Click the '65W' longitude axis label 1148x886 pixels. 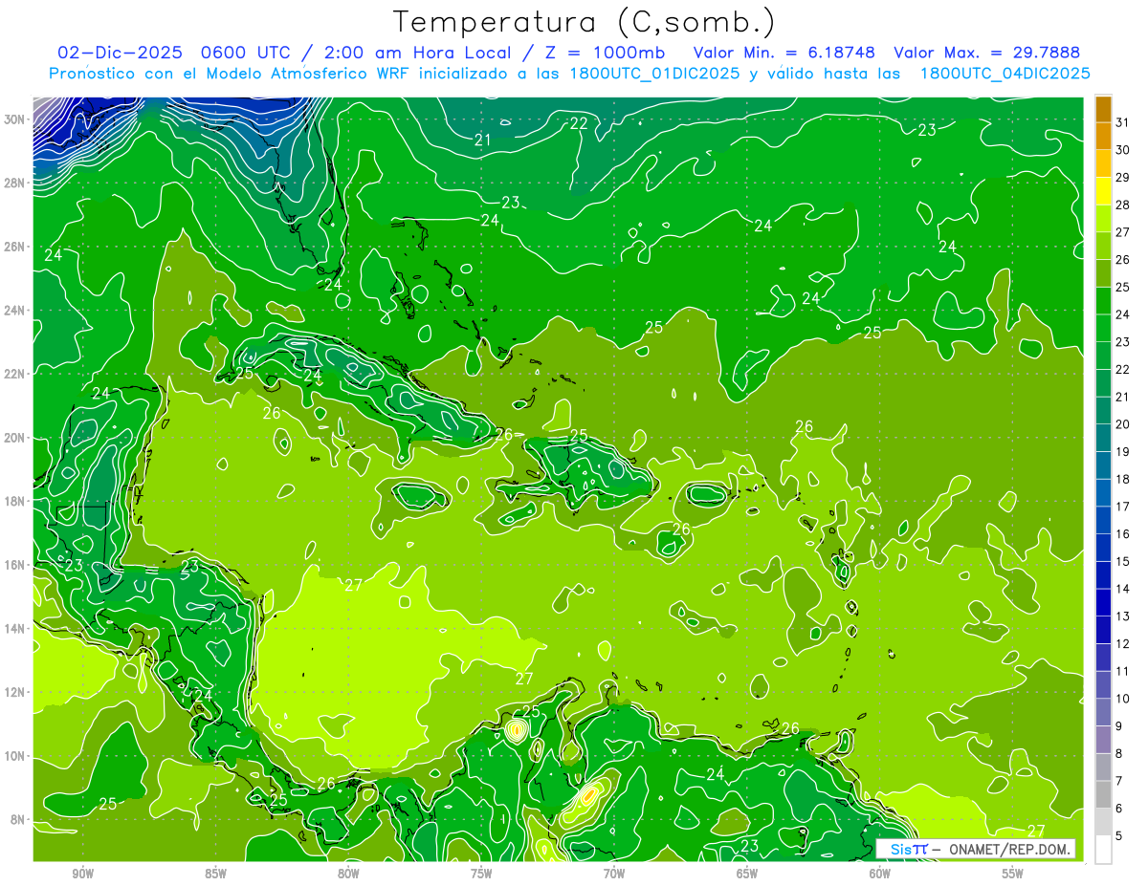747,874
